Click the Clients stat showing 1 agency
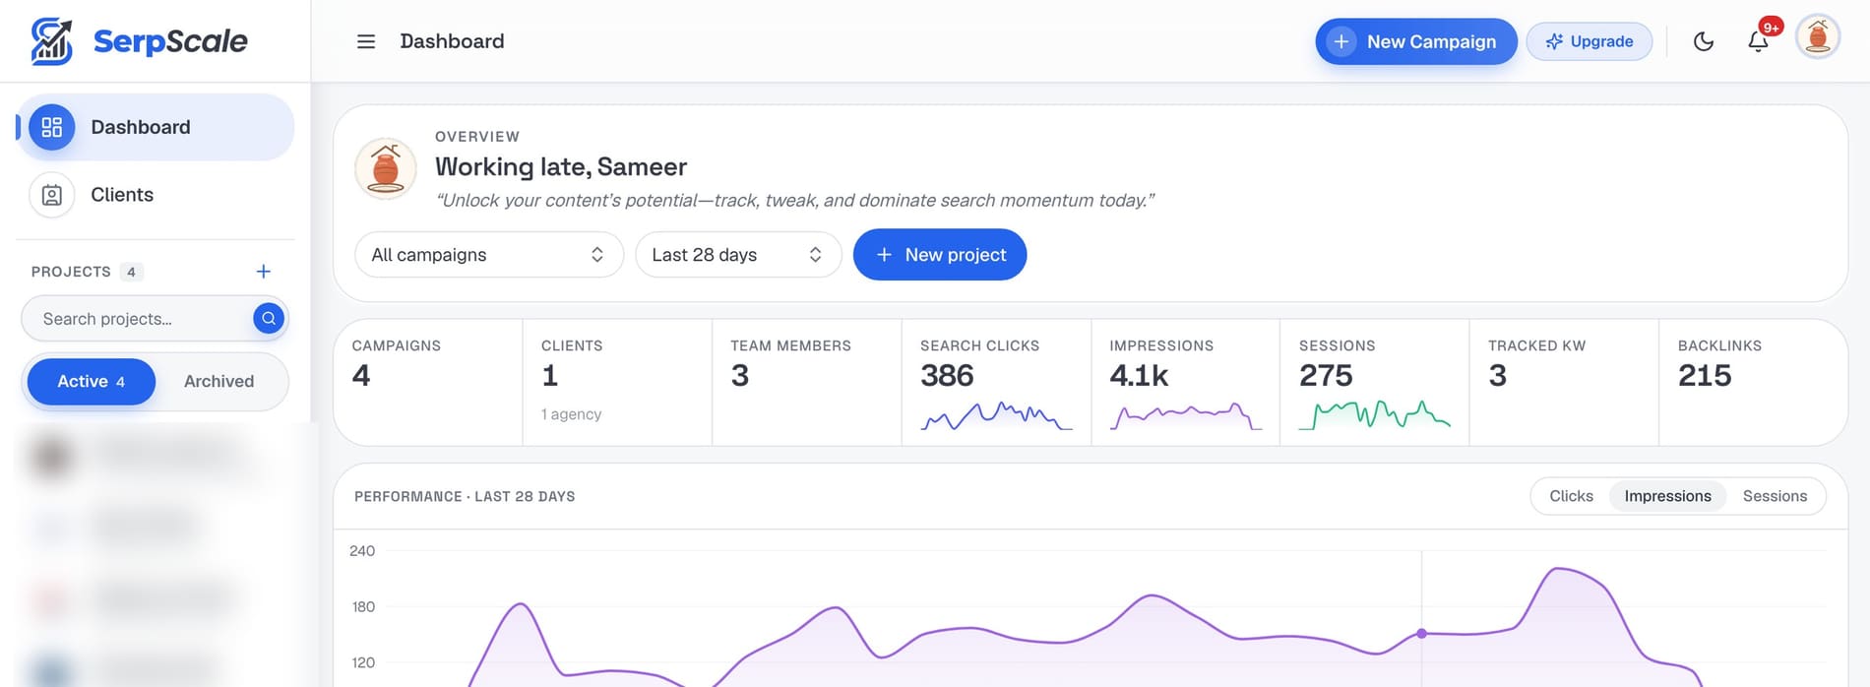 click(x=617, y=382)
